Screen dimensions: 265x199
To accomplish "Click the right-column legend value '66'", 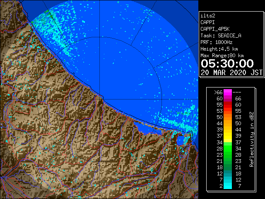I will pyautogui.click(x=238, y=99).
